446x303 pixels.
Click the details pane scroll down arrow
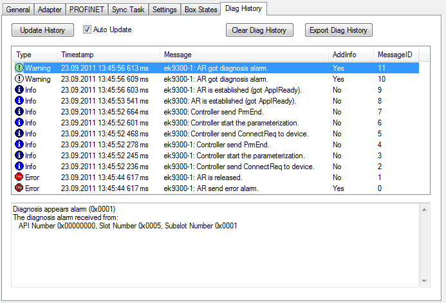point(424,280)
